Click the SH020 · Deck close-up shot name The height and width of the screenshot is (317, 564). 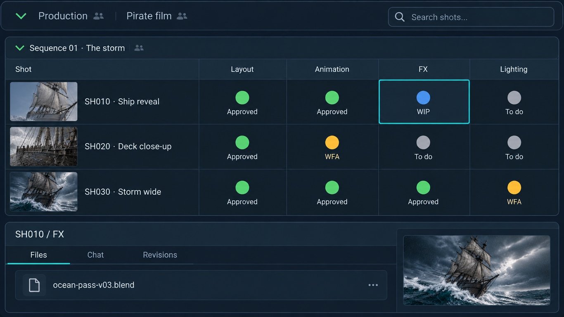tap(128, 147)
